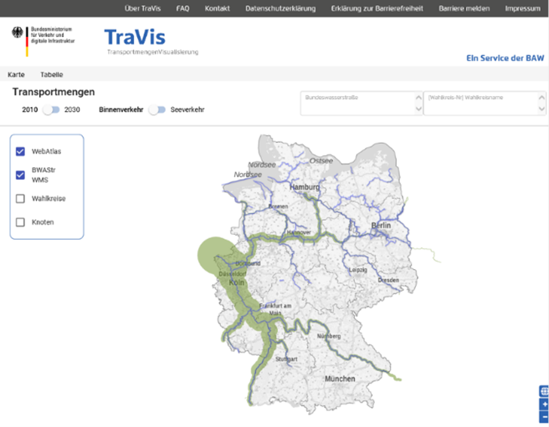
Task: Select the Karte tab
Action: (x=16, y=74)
